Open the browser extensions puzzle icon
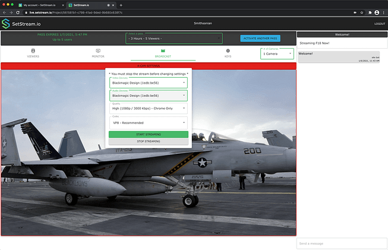Image resolution: width=388 pixels, height=250 pixels. click(x=370, y=12)
